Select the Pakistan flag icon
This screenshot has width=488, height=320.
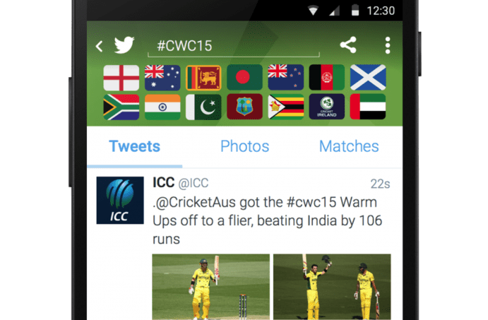coord(203,107)
